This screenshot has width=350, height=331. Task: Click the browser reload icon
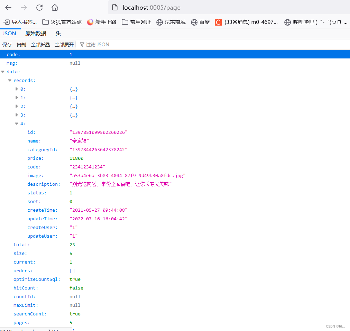click(x=39, y=7)
